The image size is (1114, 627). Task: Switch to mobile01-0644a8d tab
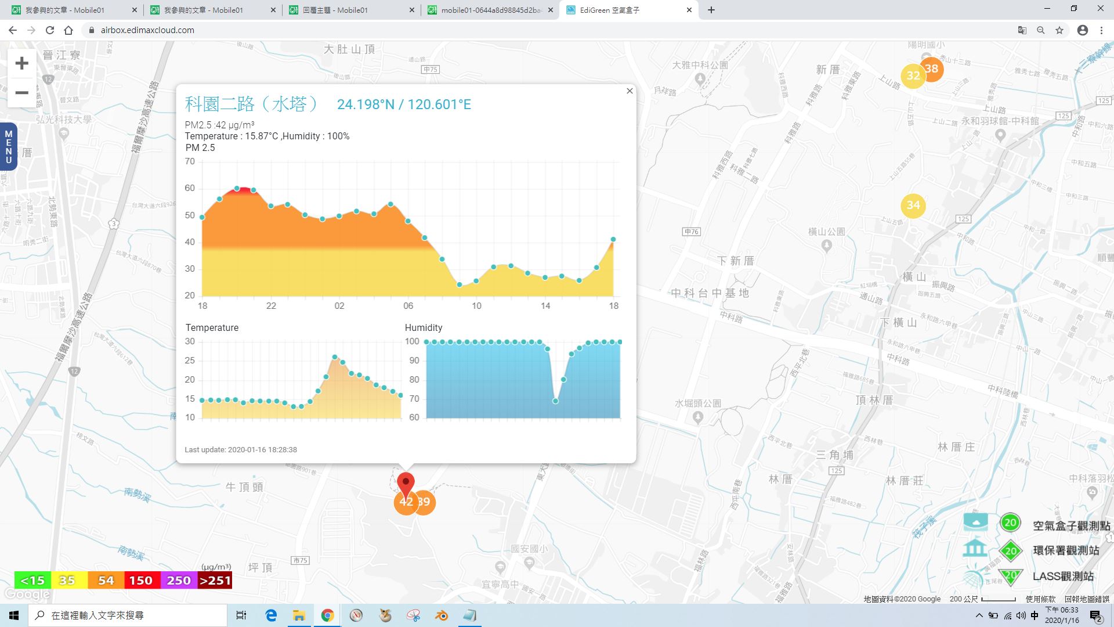[x=489, y=10]
